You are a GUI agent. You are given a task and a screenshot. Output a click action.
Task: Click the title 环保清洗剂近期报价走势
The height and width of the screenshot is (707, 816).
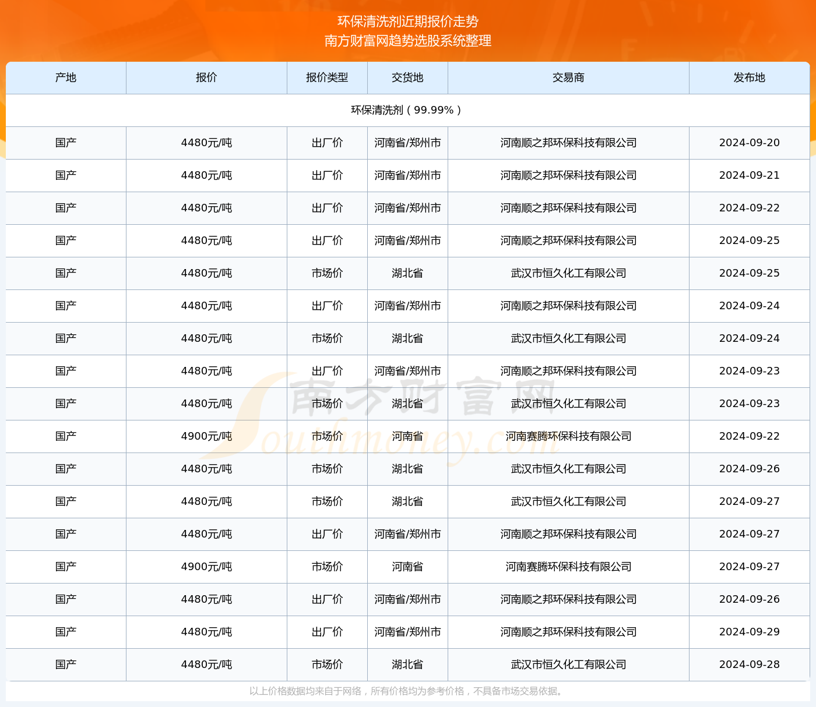click(x=407, y=22)
